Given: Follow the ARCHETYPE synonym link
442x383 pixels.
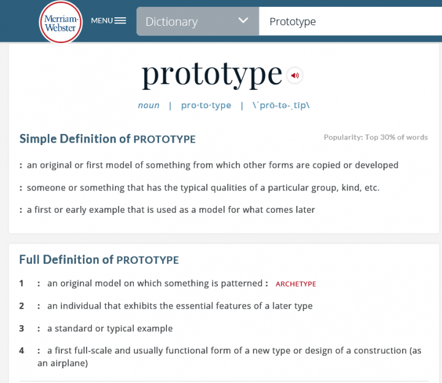Looking at the screenshot, I should coord(296,284).
